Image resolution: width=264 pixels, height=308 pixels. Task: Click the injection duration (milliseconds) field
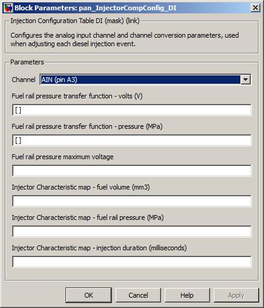(x=132, y=262)
